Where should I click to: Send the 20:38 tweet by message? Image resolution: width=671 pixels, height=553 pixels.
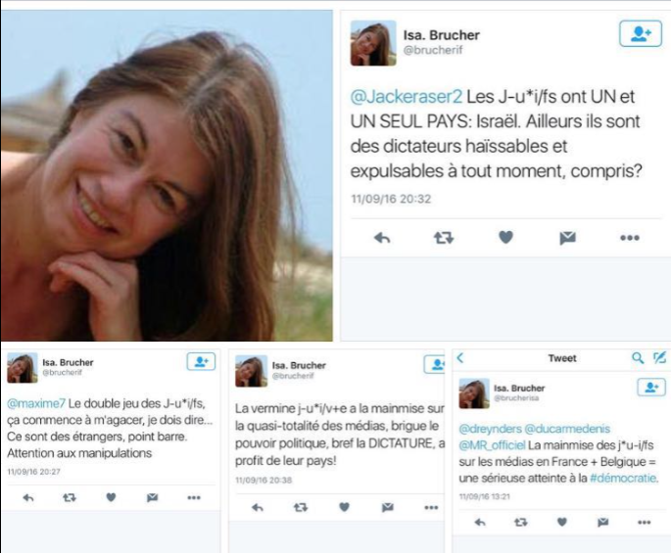pyautogui.click(x=387, y=507)
